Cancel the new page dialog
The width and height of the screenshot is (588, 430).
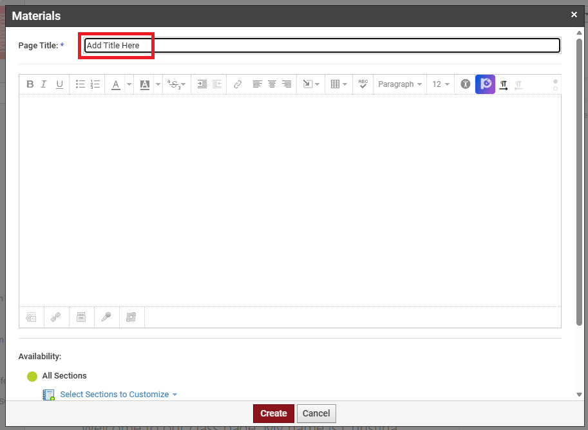point(316,413)
